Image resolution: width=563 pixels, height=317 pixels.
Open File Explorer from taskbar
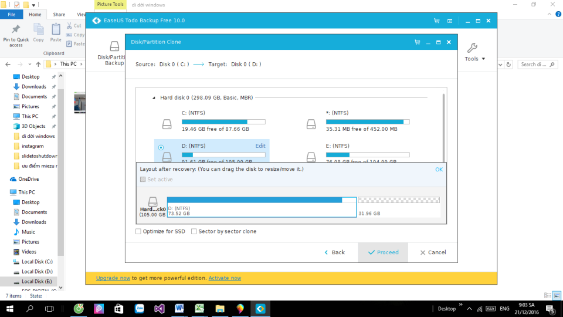(220, 309)
